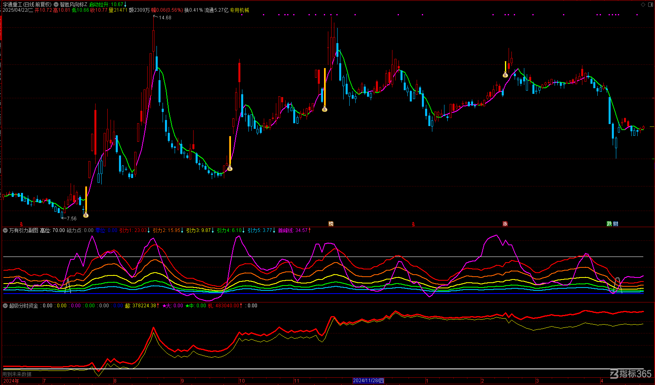Click the 2024年 label on the time axis
This screenshot has height=385, width=655.
coord(11,381)
